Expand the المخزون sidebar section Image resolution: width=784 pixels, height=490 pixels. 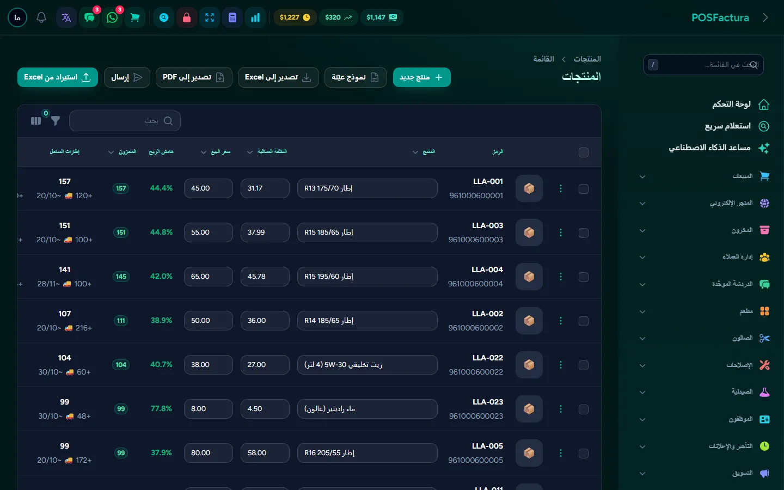(705, 230)
